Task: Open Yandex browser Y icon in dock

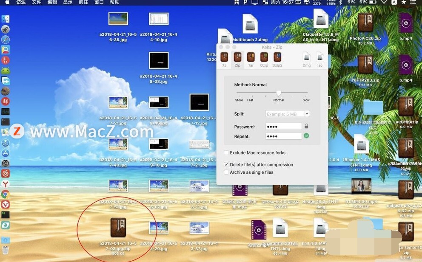Action: [6, 184]
